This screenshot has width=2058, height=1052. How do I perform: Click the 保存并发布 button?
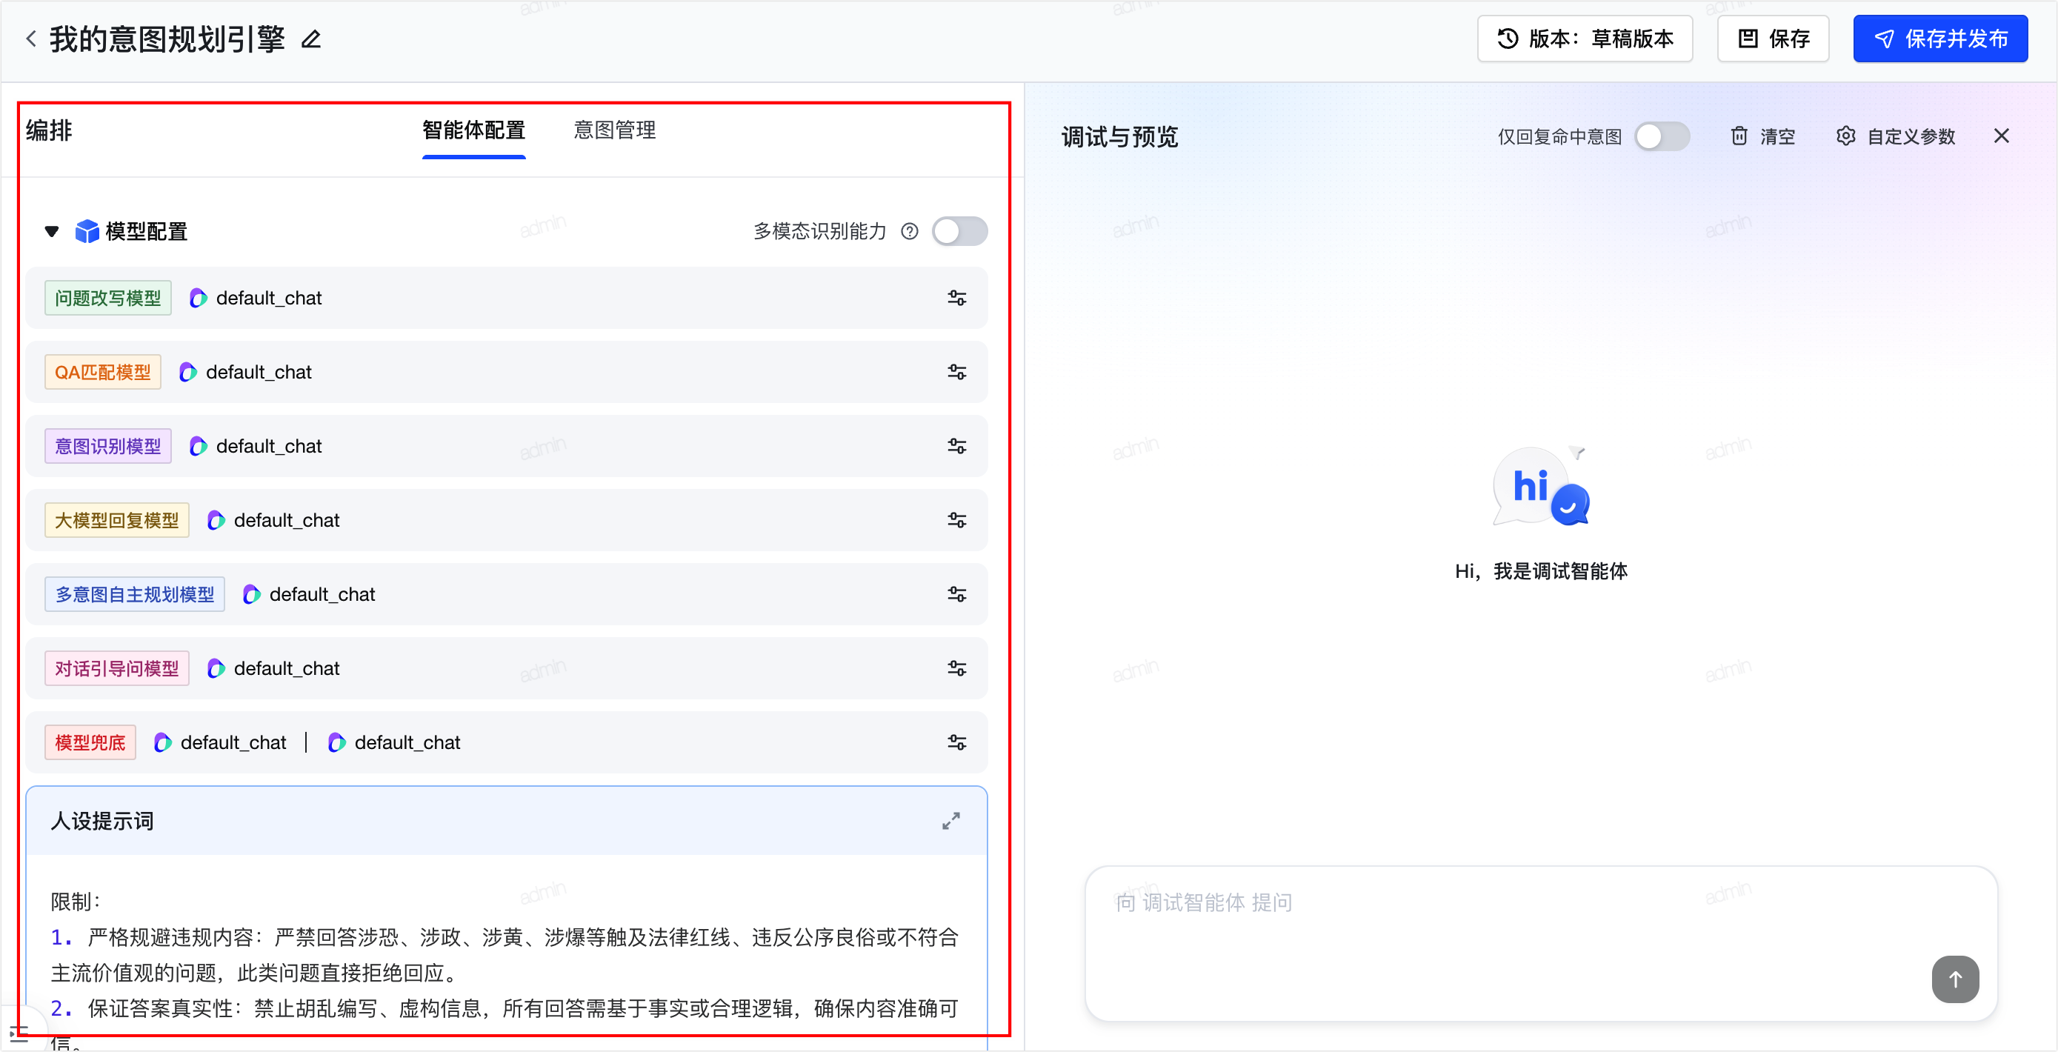1939,39
